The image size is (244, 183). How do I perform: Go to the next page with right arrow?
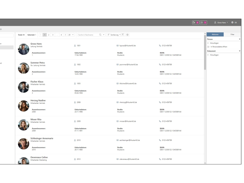(65, 35)
